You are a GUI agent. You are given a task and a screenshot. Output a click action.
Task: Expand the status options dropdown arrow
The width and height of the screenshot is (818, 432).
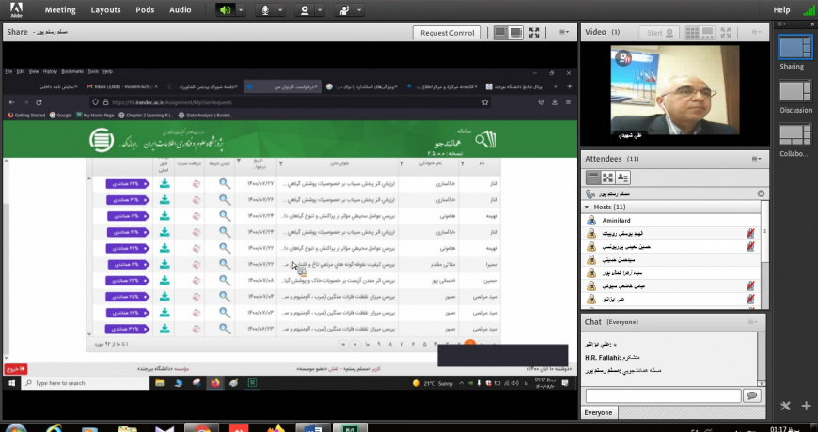[359, 10]
